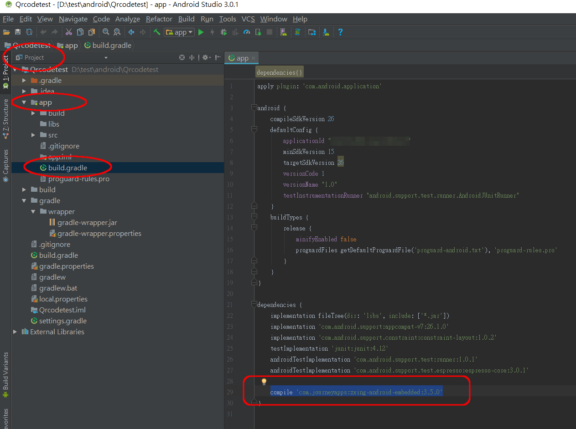Viewport: 576px width, 429px height.
Task: Click the Debug app bug icon
Action: tap(223, 32)
